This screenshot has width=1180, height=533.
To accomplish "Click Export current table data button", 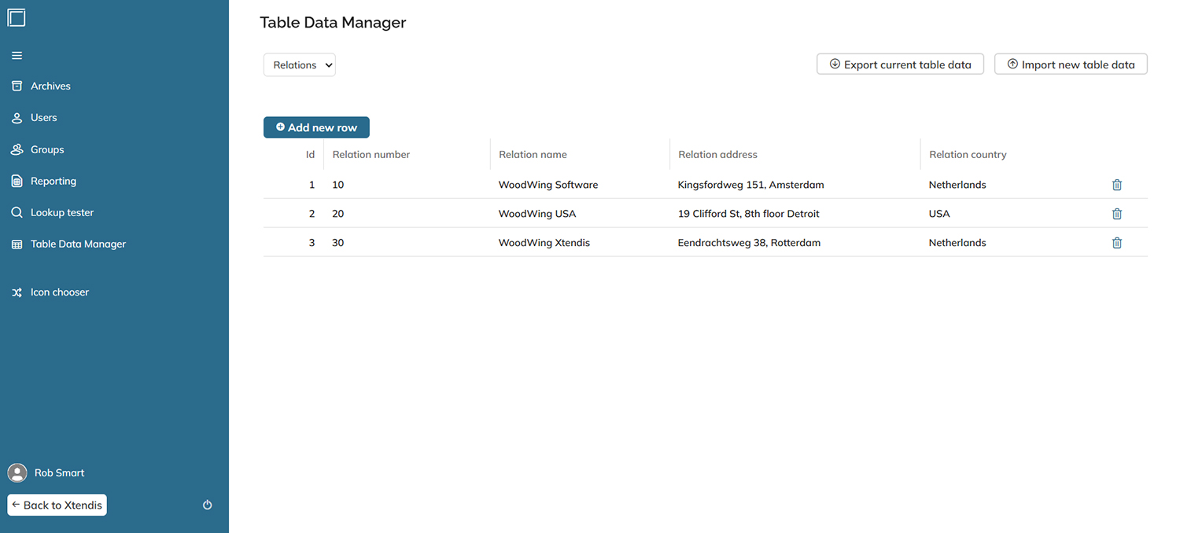I will coord(901,64).
